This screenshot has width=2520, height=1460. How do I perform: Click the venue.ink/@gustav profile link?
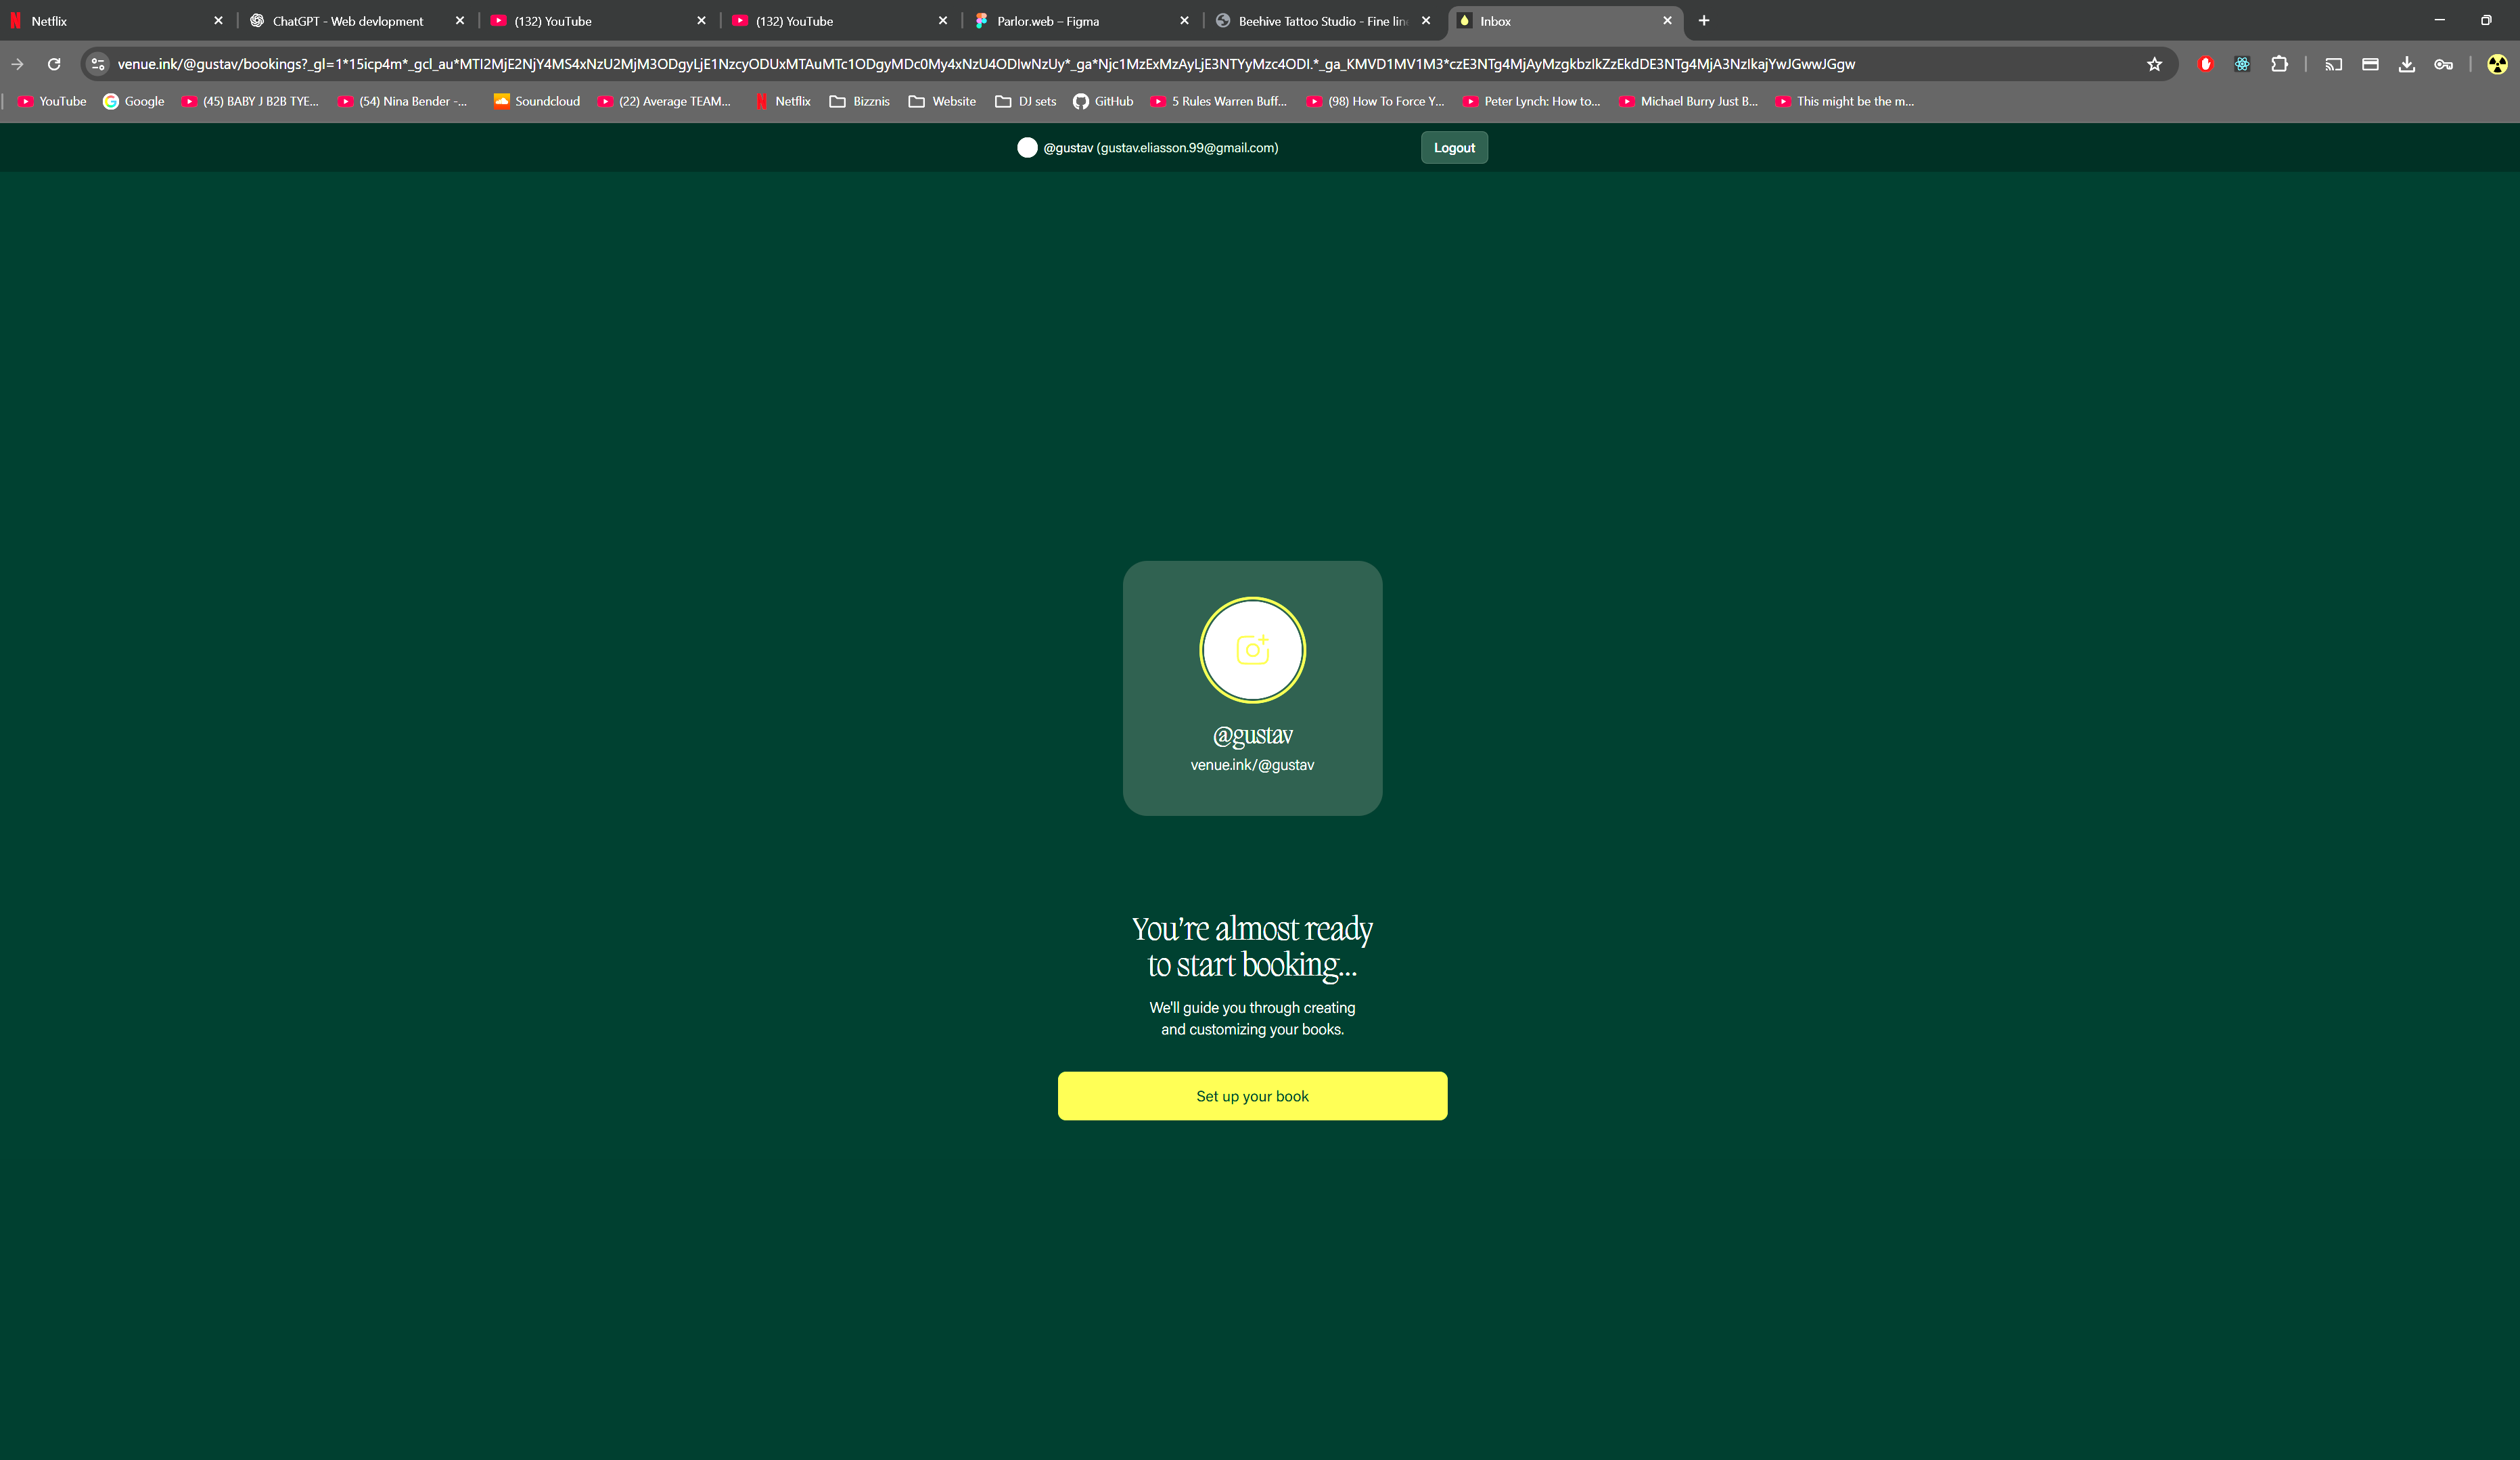click(1252, 765)
